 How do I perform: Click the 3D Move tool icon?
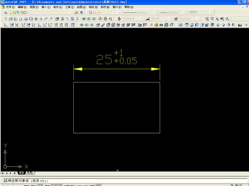(x=100, y=19)
